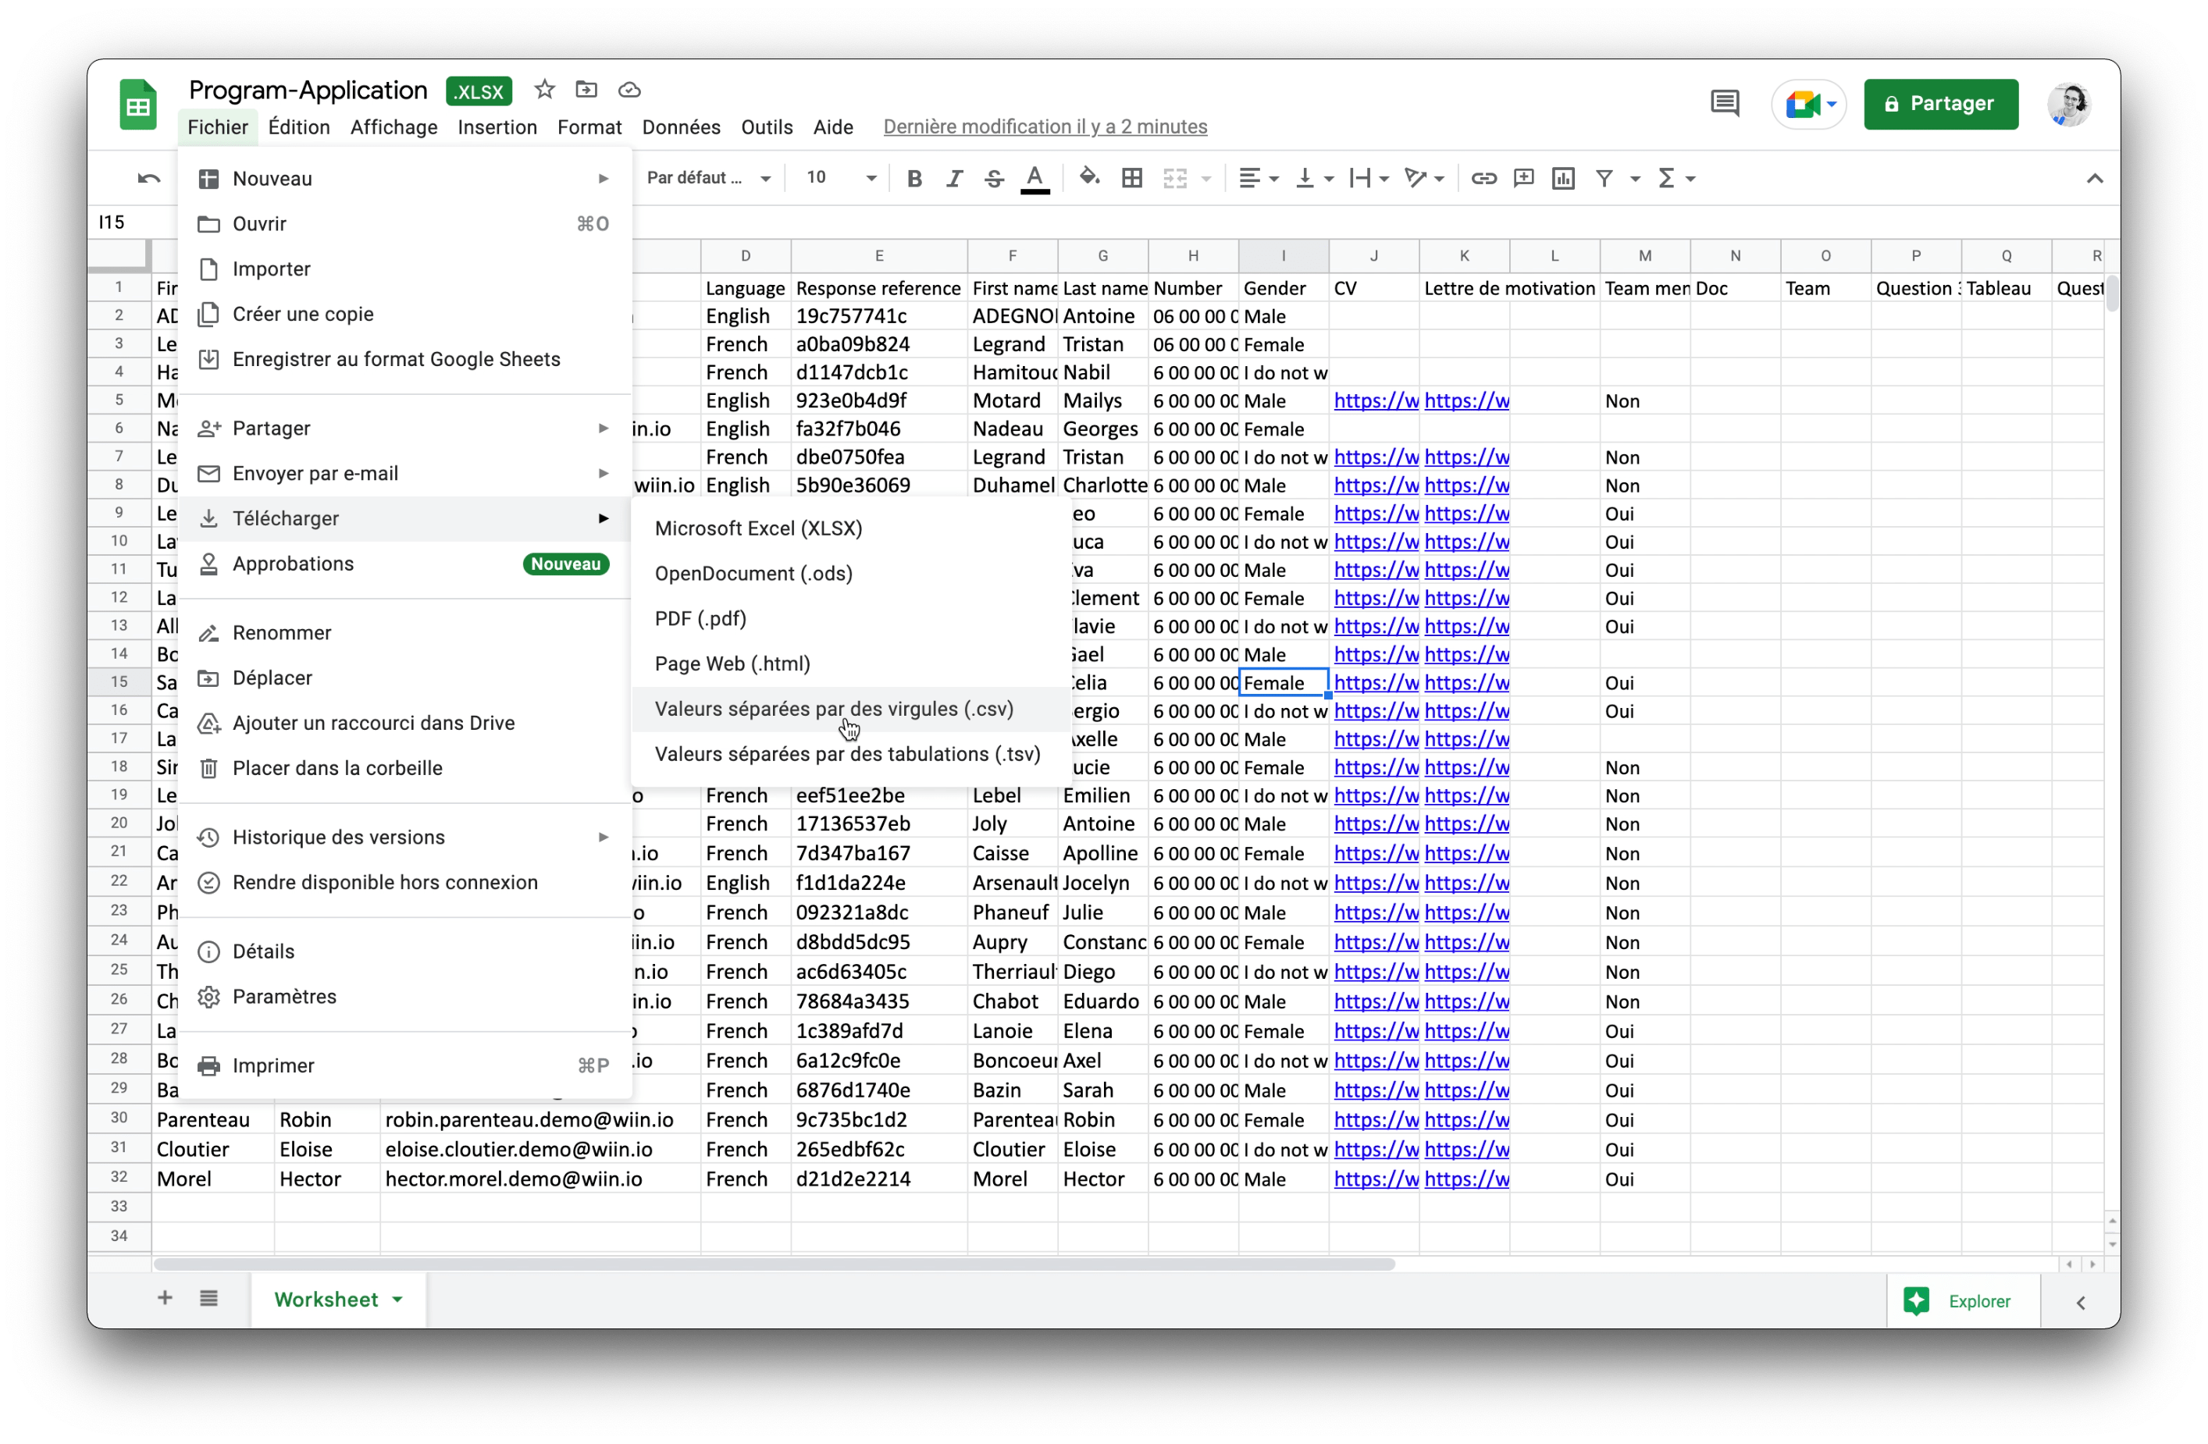Insert a chart from toolbar
The height and width of the screenshot is (1444, 2208).
(1563, 178)
